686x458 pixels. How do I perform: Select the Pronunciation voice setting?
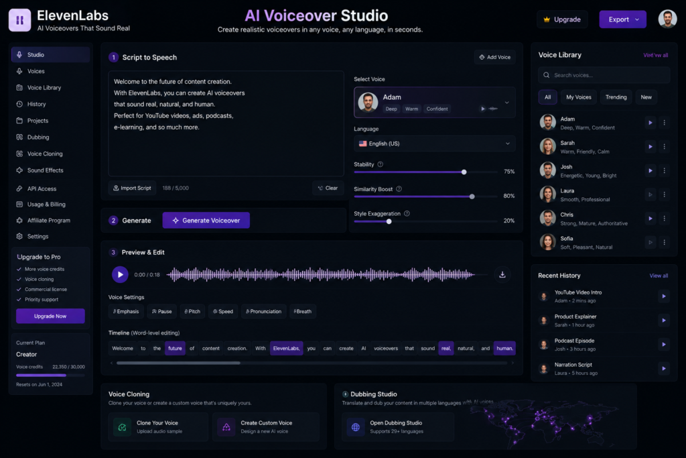pyautogui.click(x=263, y=311)
